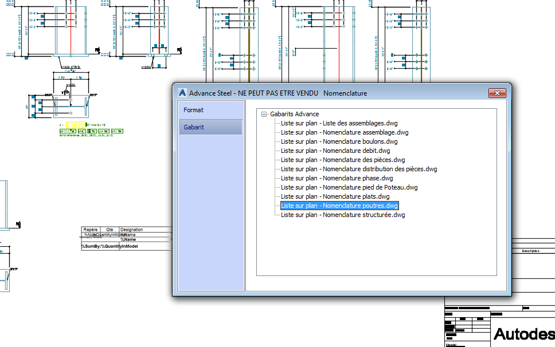Select Nomenclature structurée.dwg template
Viewport: 555px width, 347px height.
coord(343,215)
